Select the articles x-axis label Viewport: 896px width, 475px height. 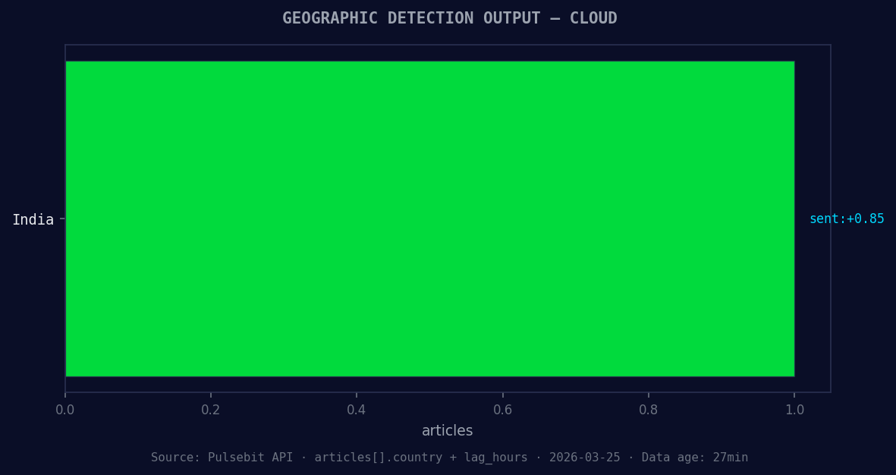(447, 430)
